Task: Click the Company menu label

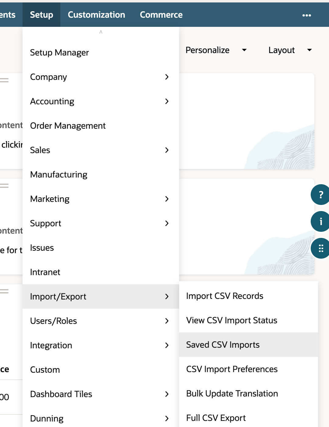Action: click(48, 77)
